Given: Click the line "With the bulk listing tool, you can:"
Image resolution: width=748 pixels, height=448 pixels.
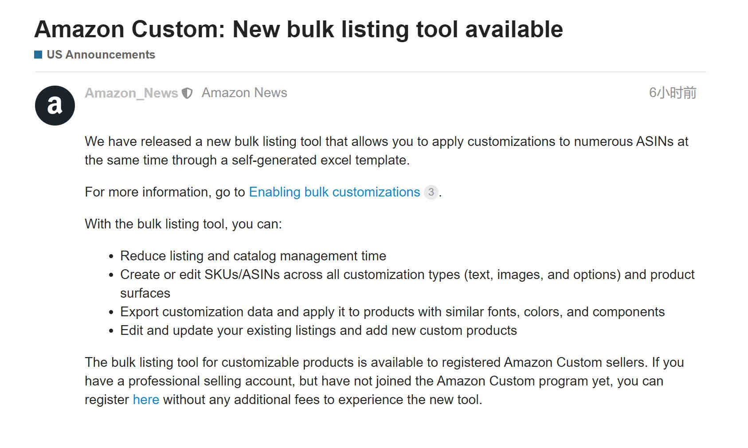Looking at the screenshot, I should click(184, 224).
